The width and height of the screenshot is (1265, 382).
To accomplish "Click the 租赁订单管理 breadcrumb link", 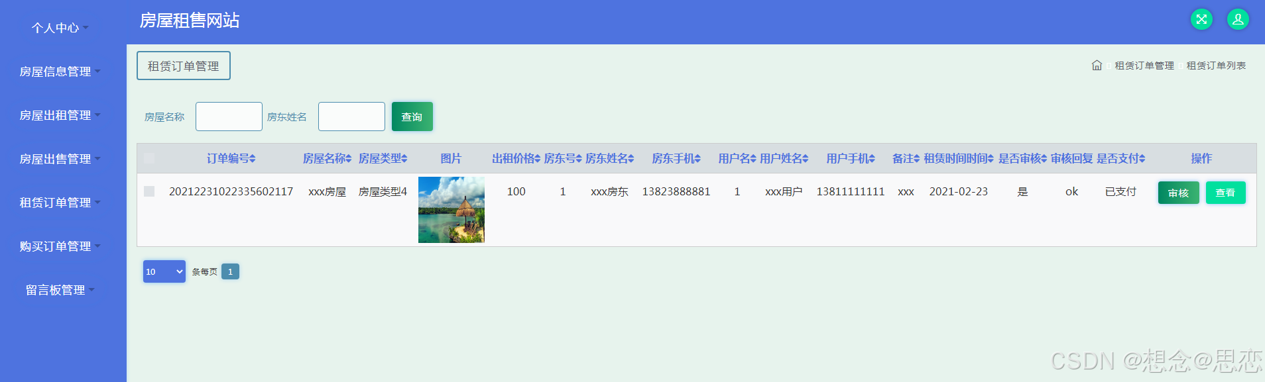I will click(x=1144, y=66).
